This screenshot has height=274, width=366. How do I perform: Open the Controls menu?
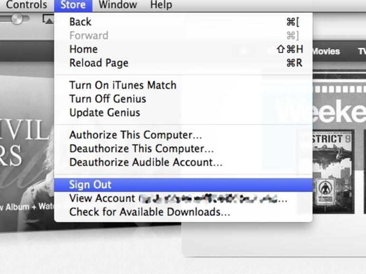pos(26,5)
